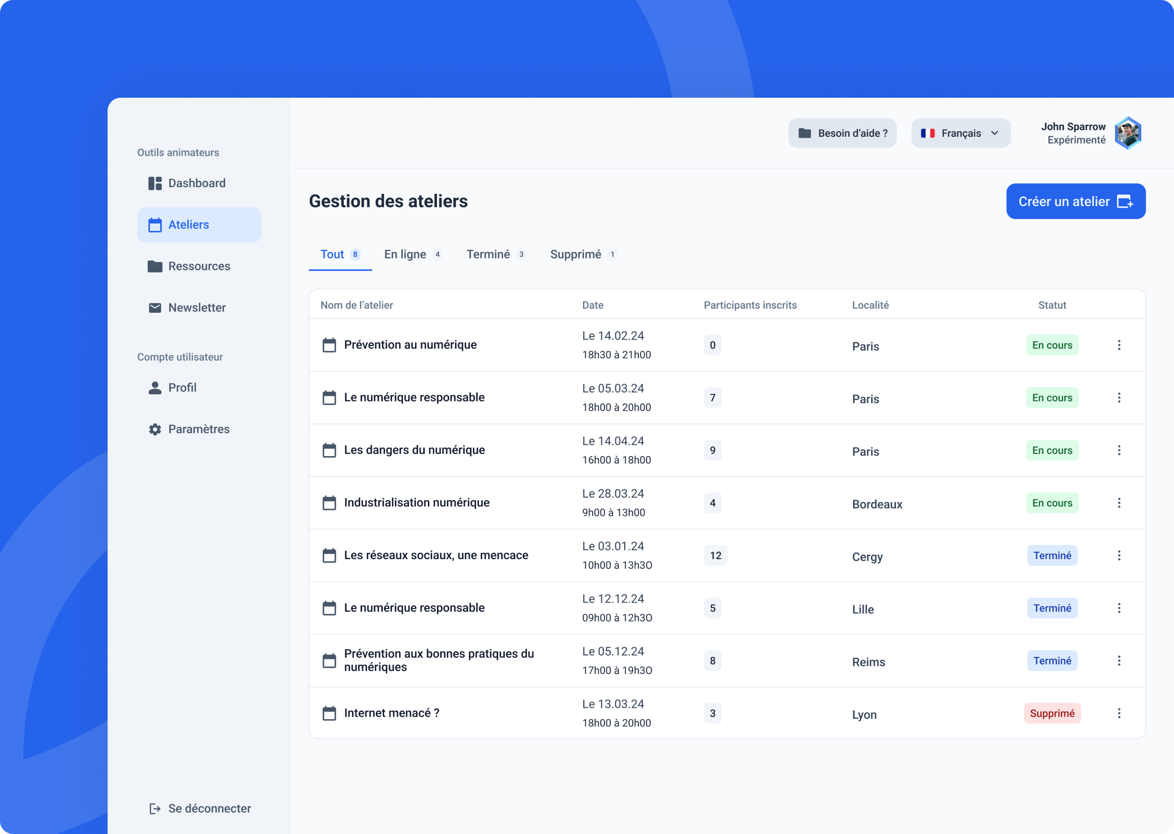The height and width of the screenshot is (834, 1174).
Task: Click the En cours status badge for Industrialisation numérique
Action: click(x=1052, y=503)
